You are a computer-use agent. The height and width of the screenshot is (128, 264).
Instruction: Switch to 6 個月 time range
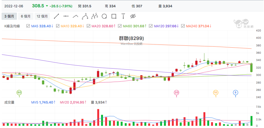26,16
